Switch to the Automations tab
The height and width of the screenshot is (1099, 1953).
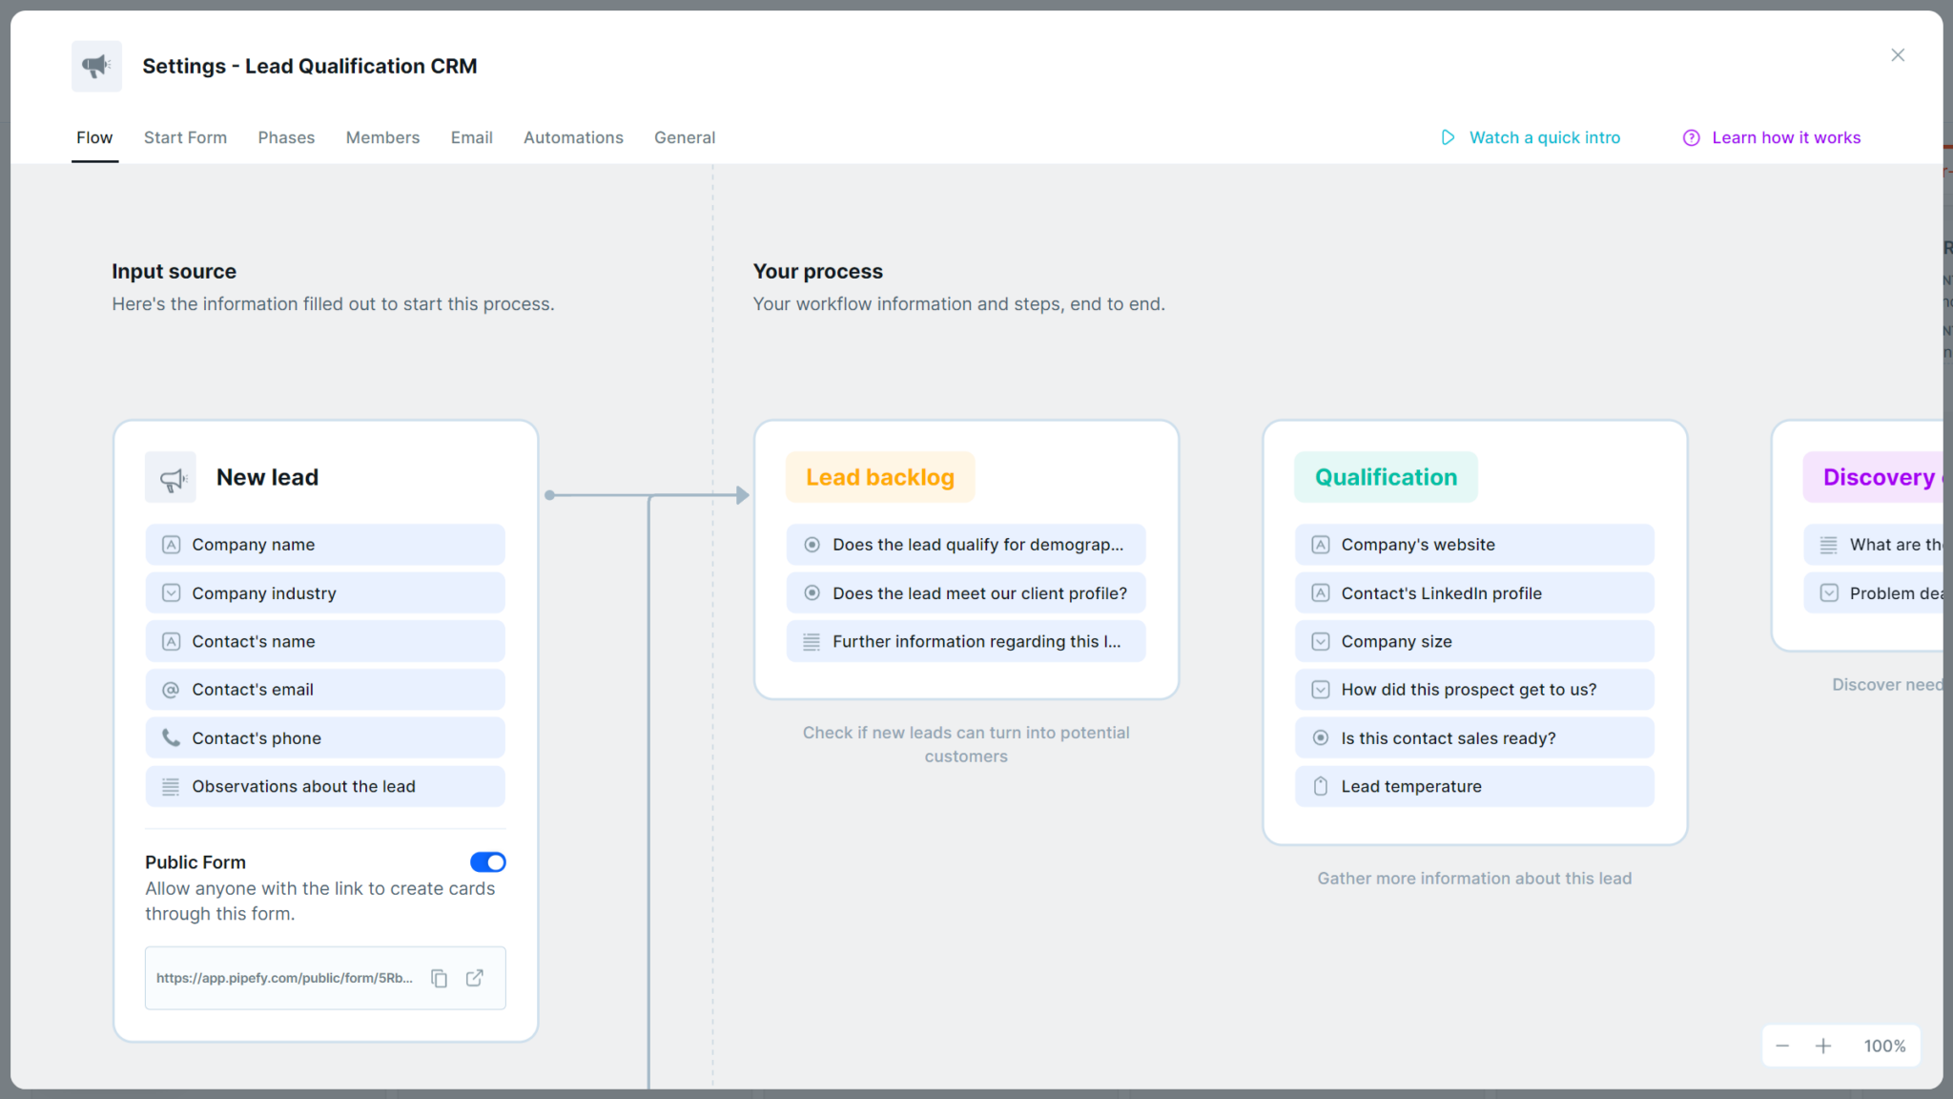(573, 137)
